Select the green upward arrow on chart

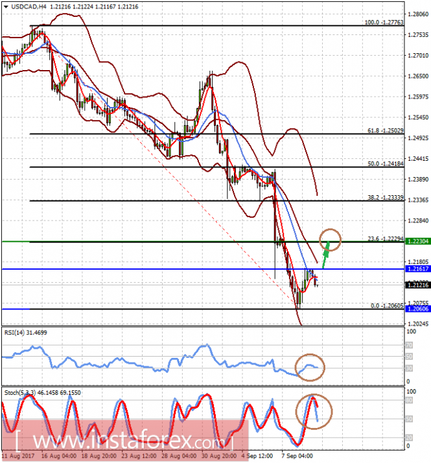click(x=325, y=255)
